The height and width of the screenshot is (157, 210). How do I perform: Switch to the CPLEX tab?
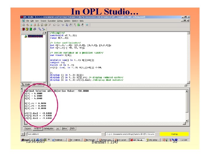click(x=72, y=129)
